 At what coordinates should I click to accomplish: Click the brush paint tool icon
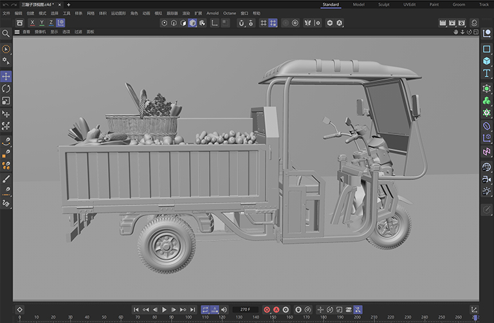tap(6, 178)
